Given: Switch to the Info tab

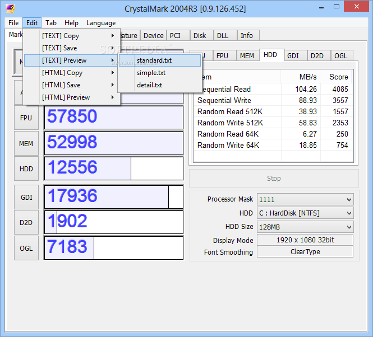Looking at the screenshot, I should click(x=248, y=36).
